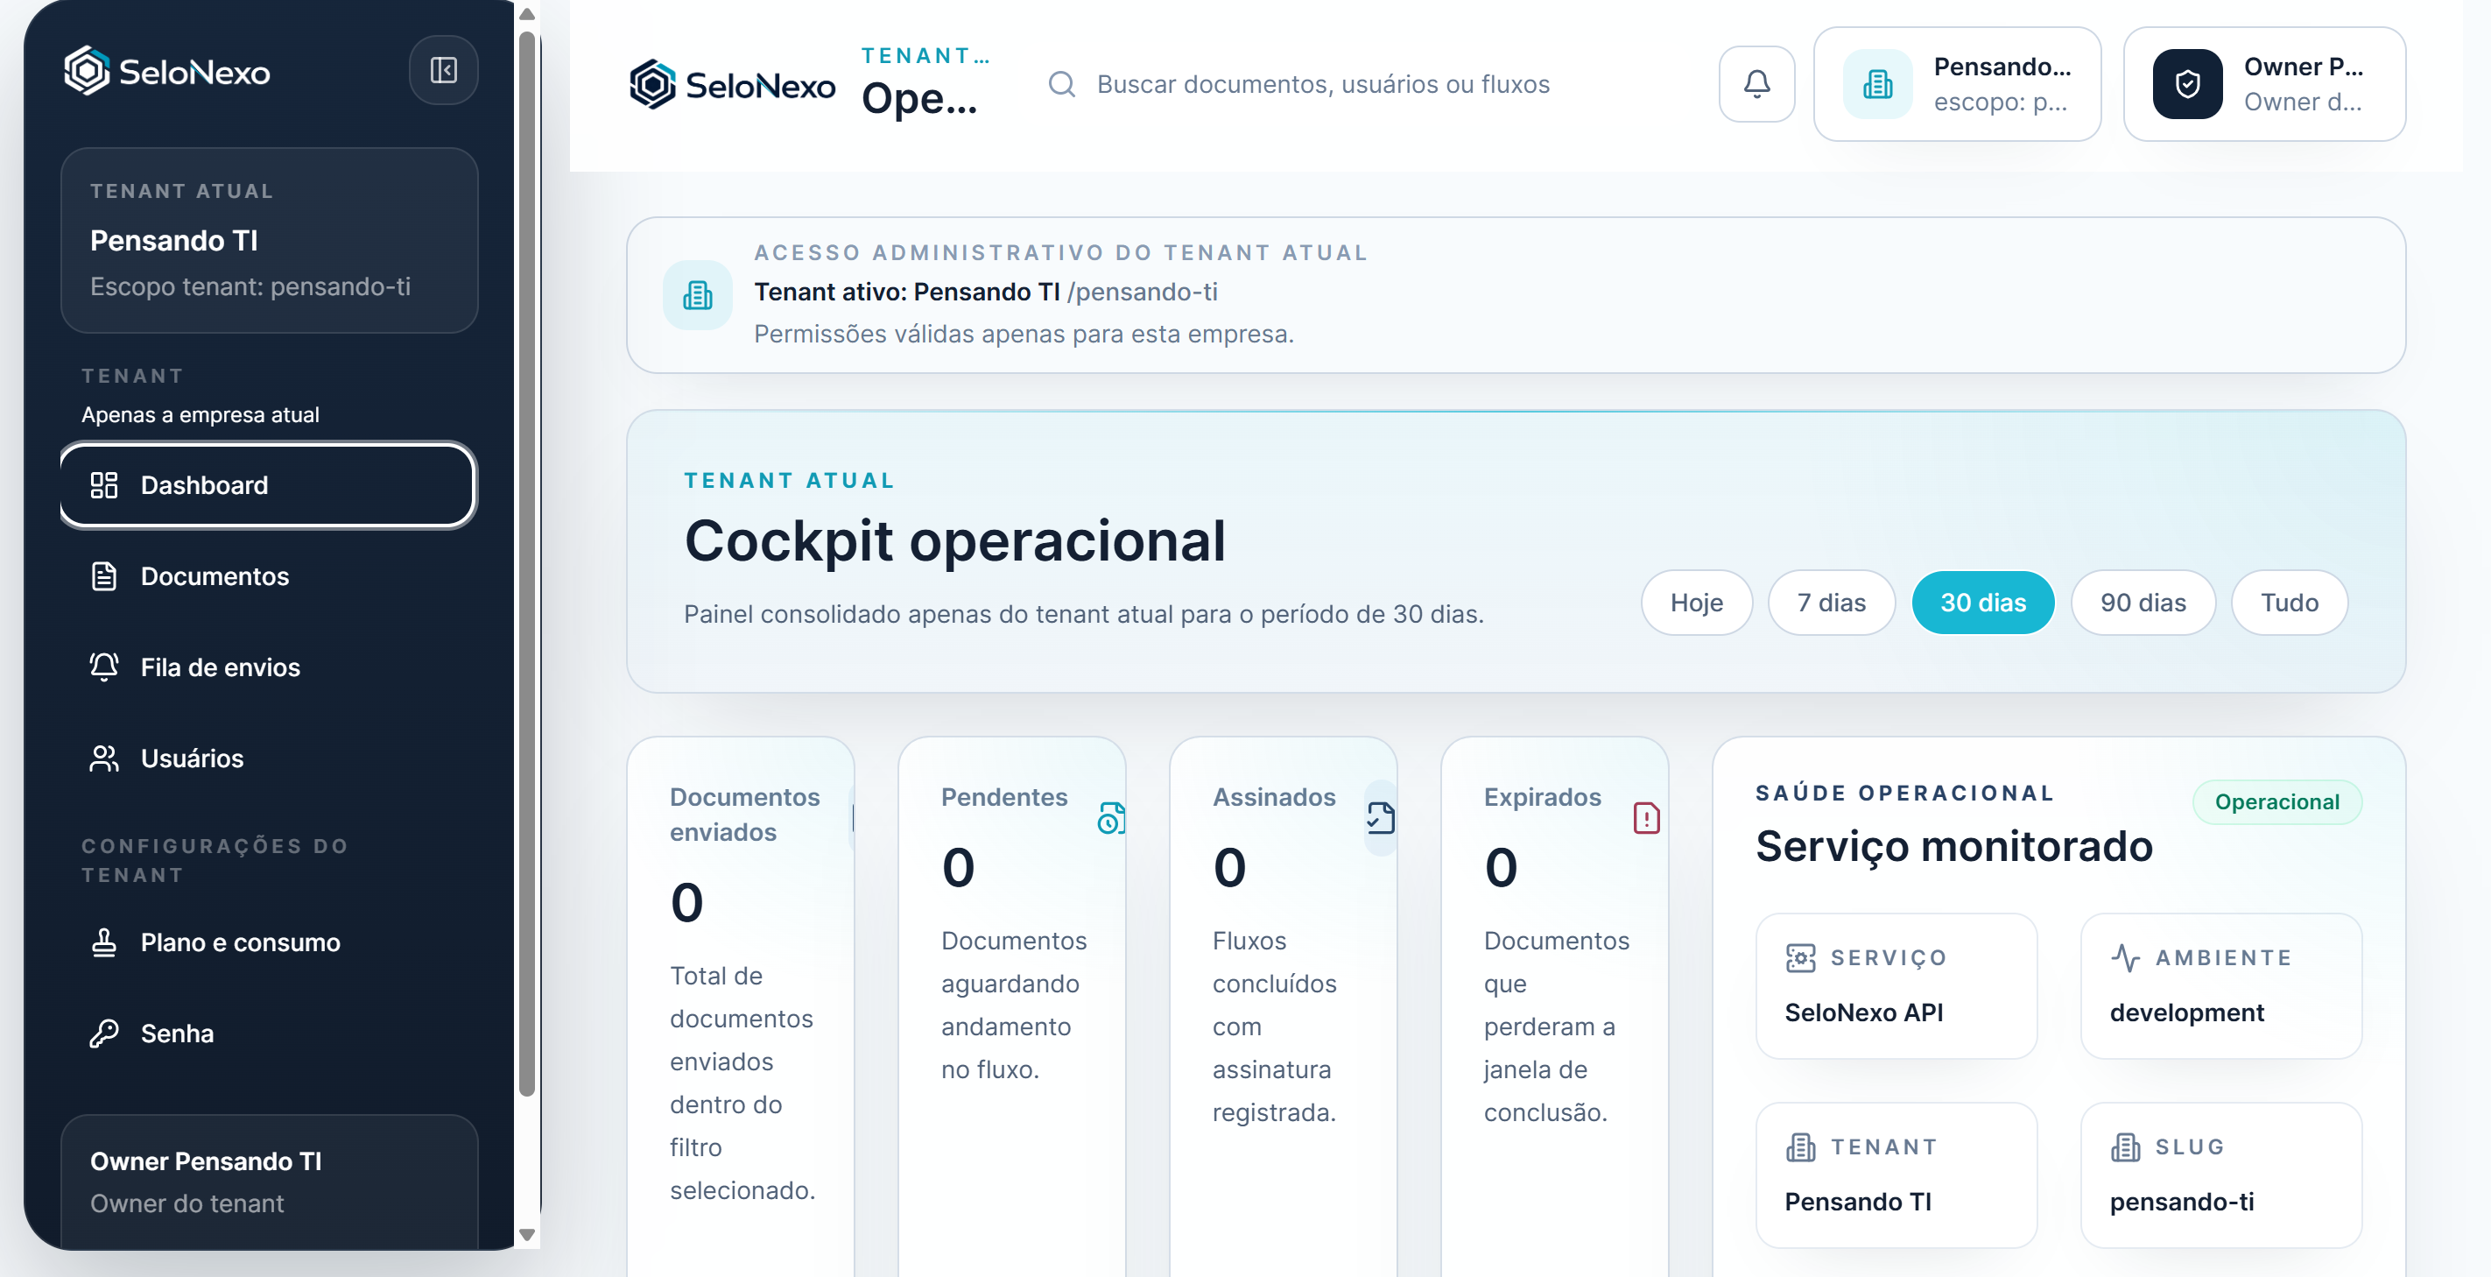Click the Assinados card title
This screenshot has height=1277, width=2491.
coord(1274,797)
